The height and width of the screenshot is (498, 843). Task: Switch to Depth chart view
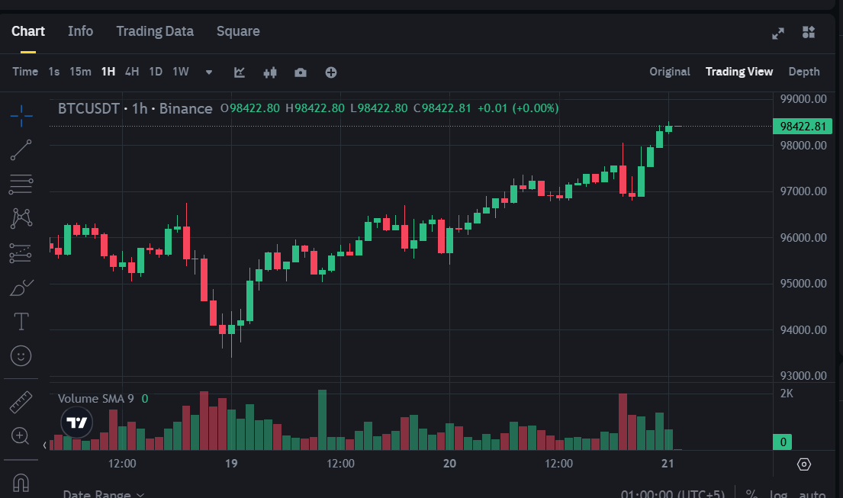(804, 72)
